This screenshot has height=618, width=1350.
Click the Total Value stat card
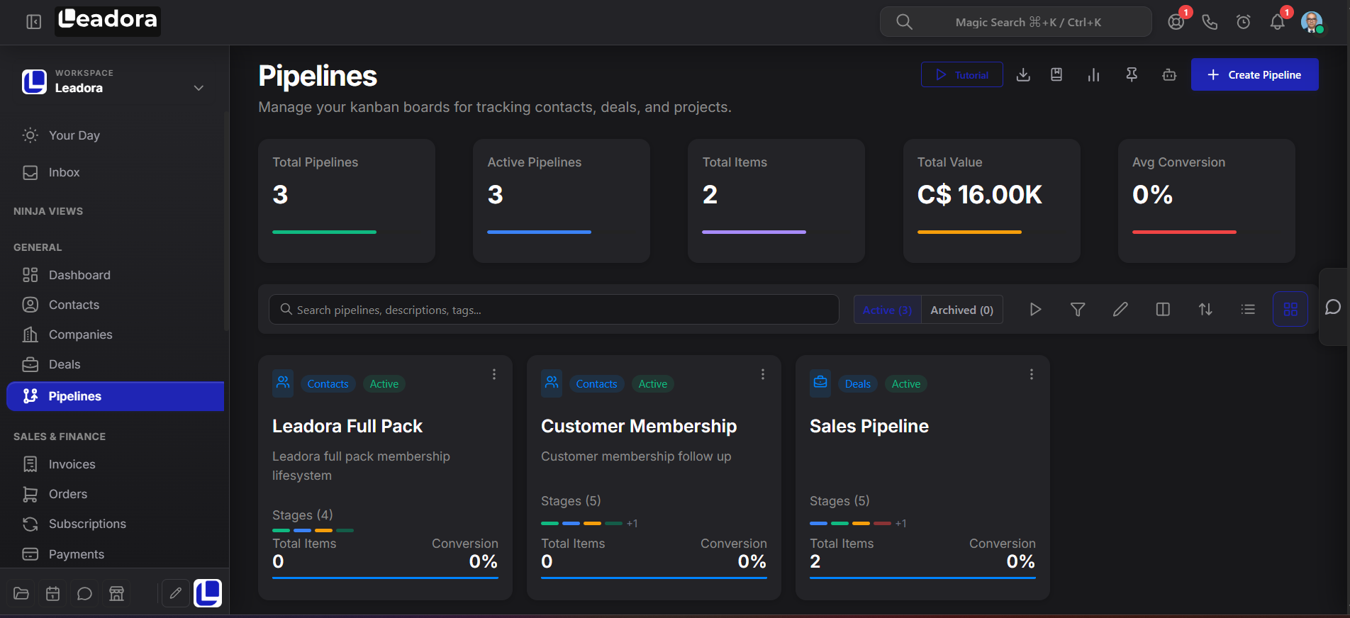click(x=991, y=201)
